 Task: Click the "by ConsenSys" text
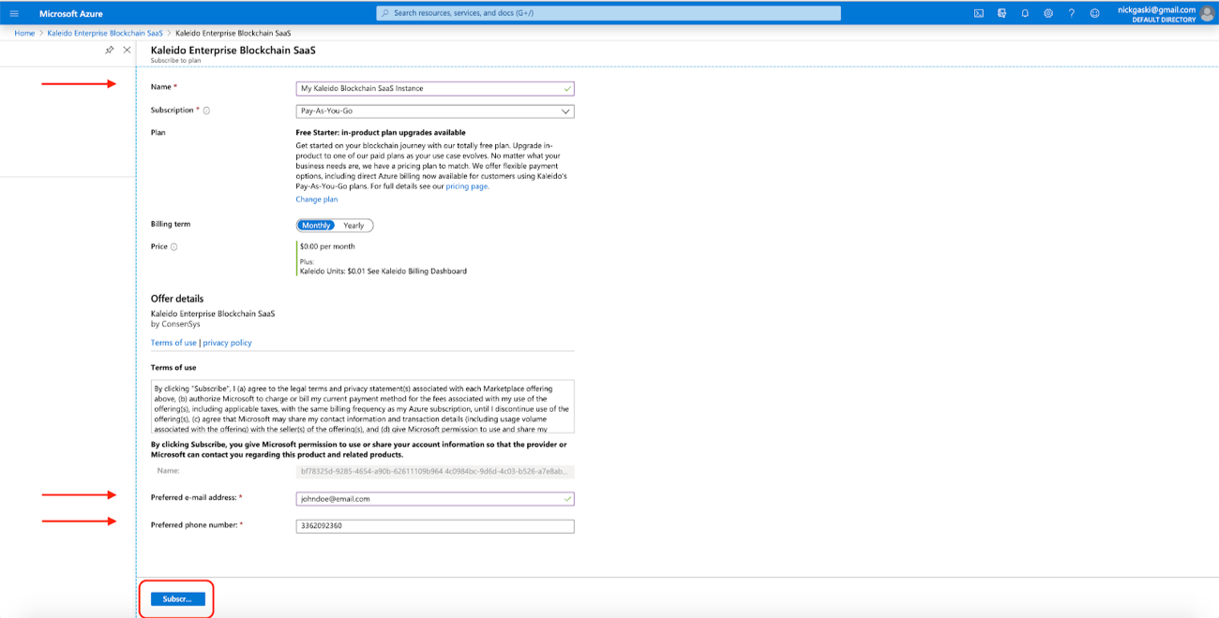pyautogui.click(x=175, y=324)
